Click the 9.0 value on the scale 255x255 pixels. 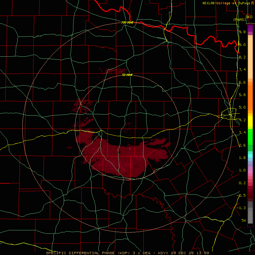[x=242, y=44]
